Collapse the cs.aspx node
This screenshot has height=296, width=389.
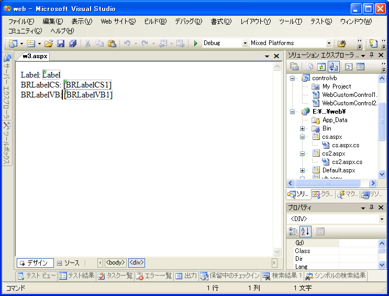pos(302,137)
